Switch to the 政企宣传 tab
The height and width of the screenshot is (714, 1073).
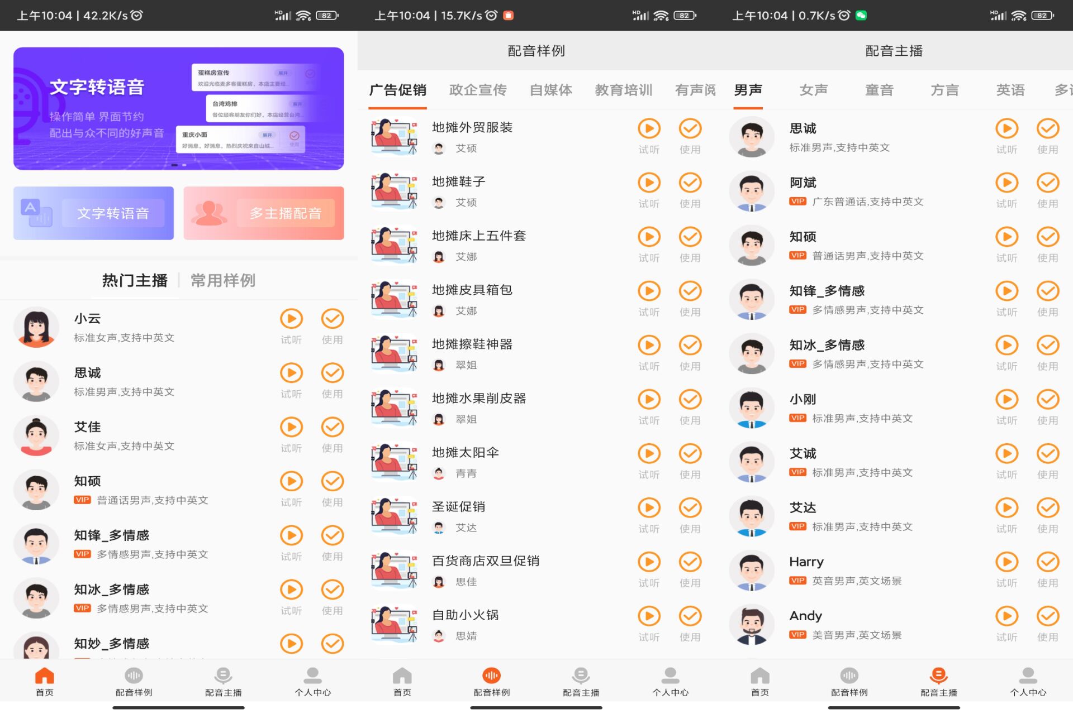[477, 90]
